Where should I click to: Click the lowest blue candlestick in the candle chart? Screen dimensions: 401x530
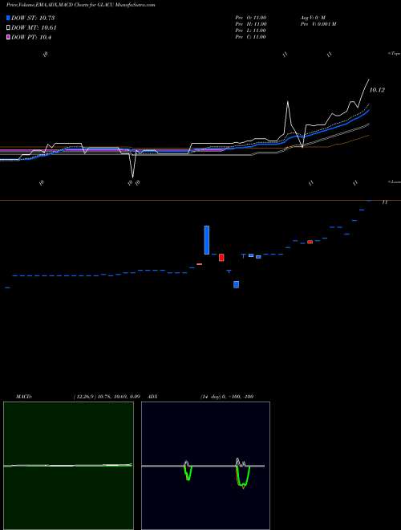tap(237, 284)
